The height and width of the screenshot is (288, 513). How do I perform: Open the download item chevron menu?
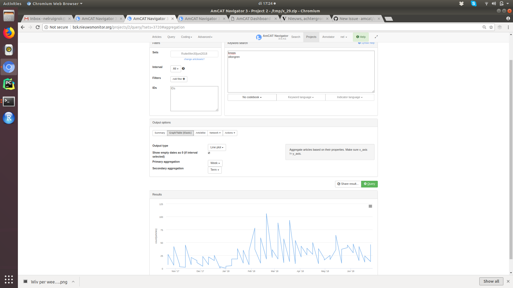coord(73,282)
